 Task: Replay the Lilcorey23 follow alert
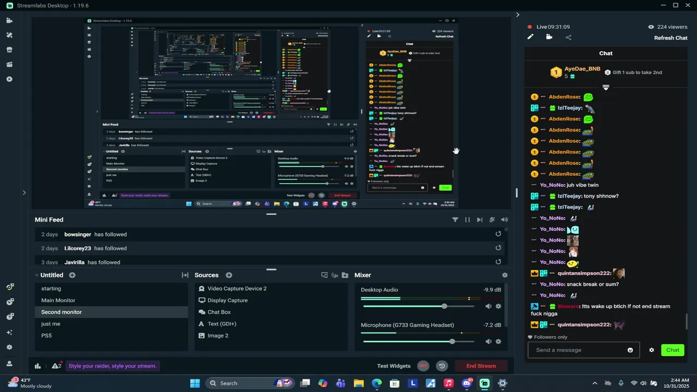click(498, 248)
